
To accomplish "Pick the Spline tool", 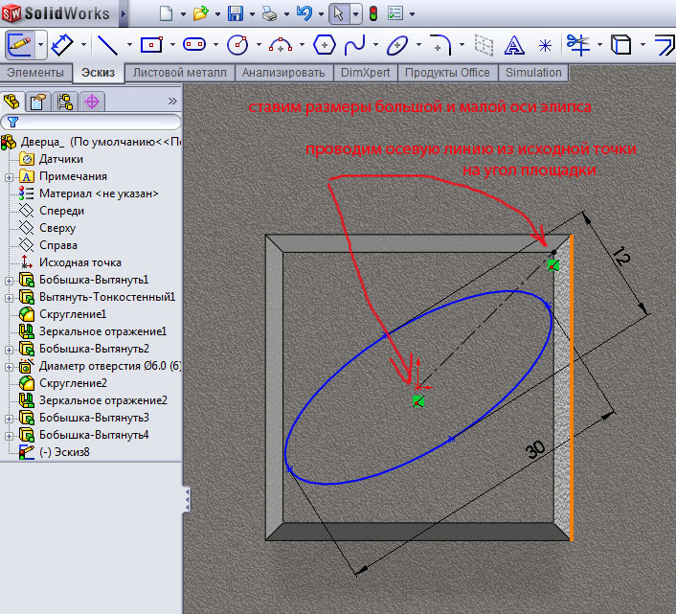I will (x=355, y=45).
